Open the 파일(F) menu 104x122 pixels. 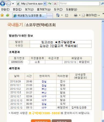(x=5, y=9)
